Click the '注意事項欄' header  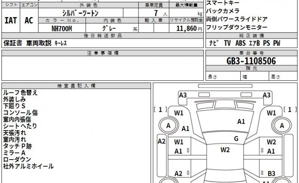103,53
